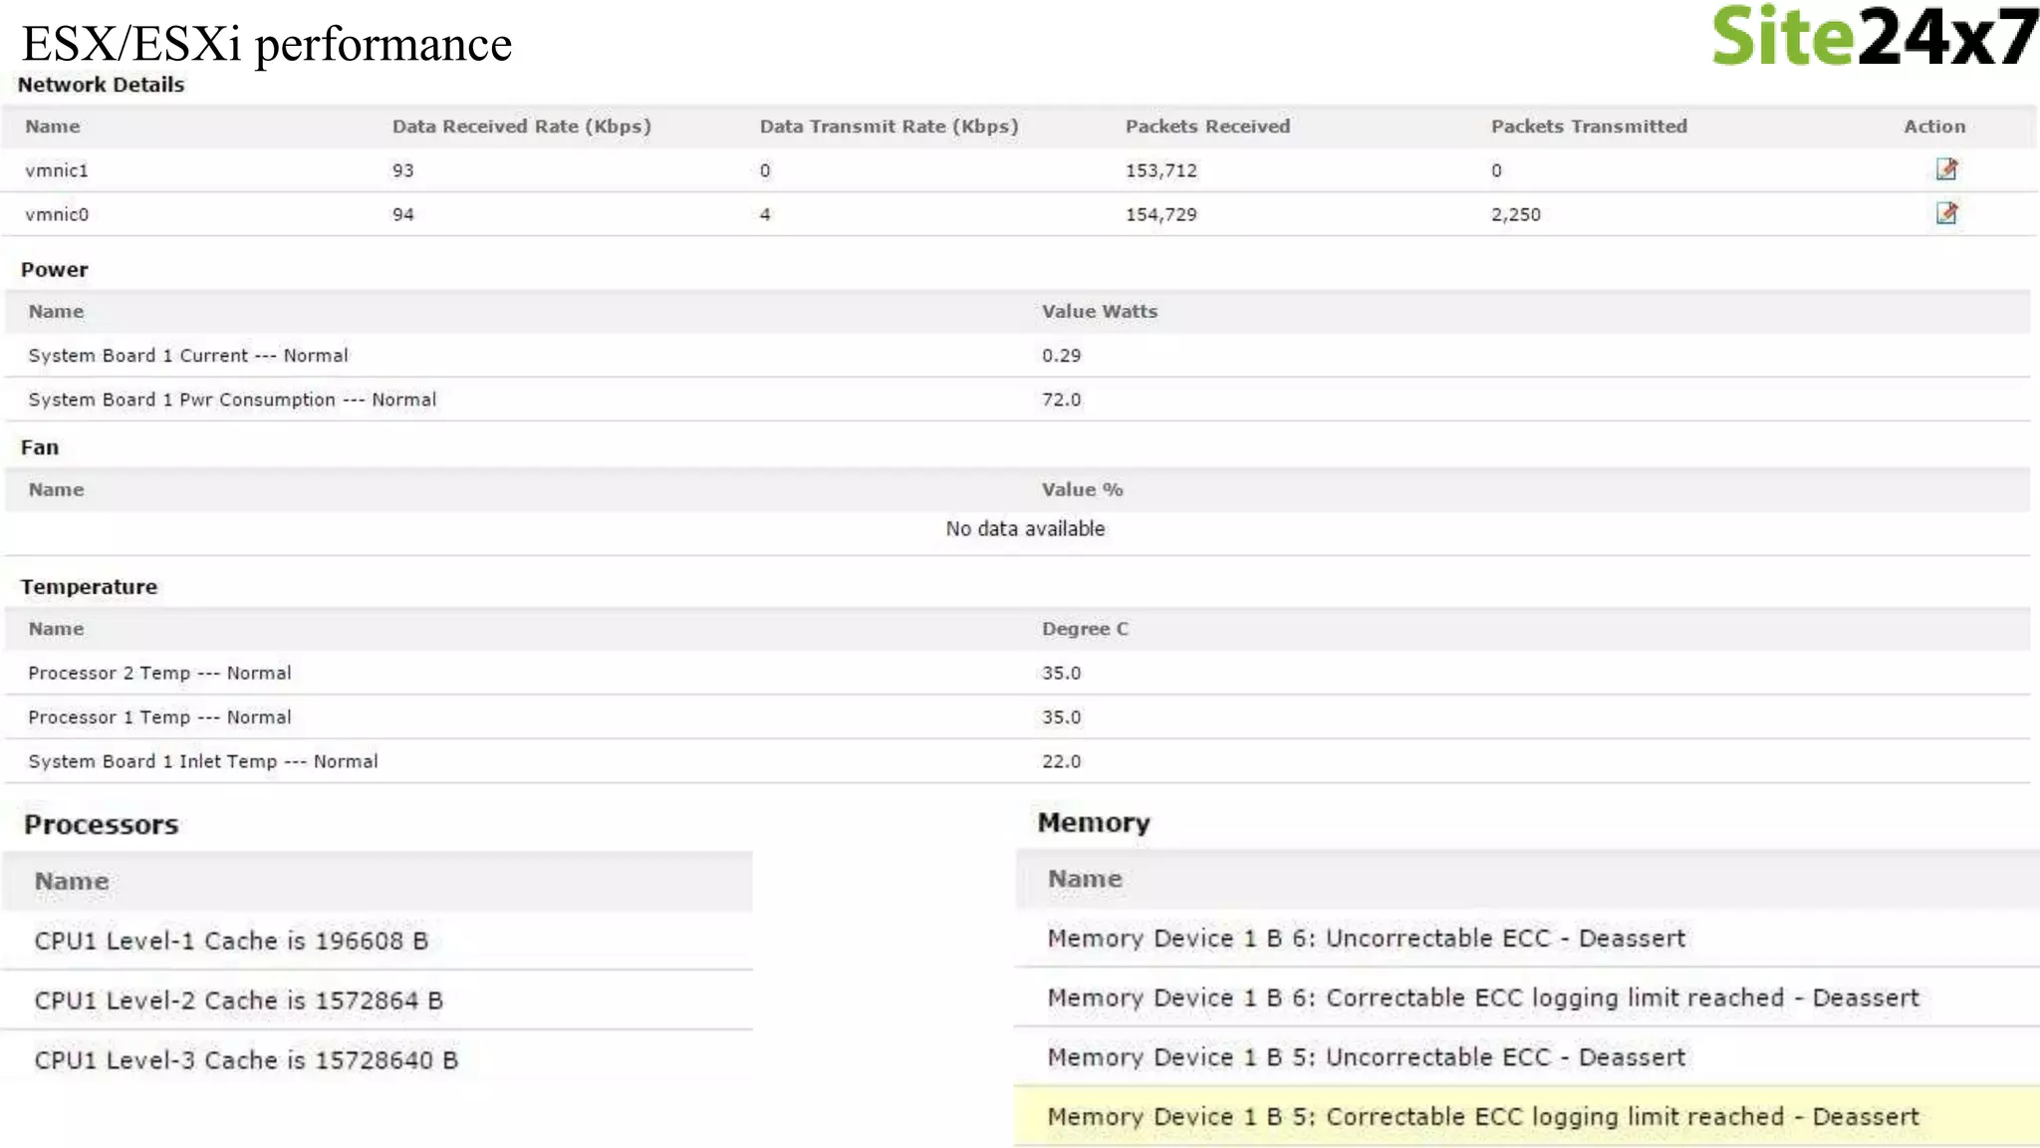Click the Packets Transmitted column header
This screenshot has width=2040, height=1148.
1589,127
